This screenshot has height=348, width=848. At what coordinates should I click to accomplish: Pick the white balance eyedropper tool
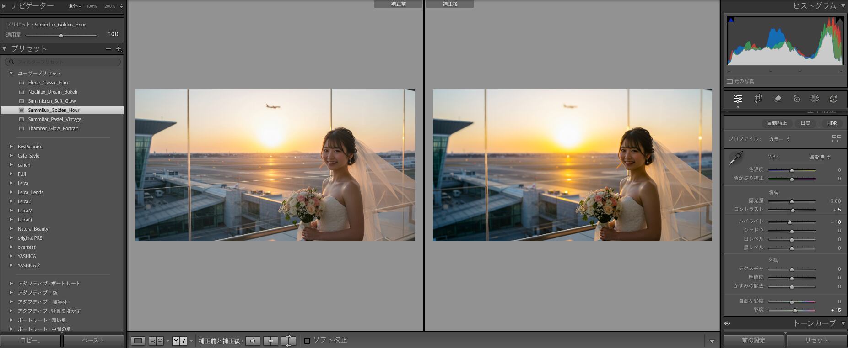click(735, 158)
